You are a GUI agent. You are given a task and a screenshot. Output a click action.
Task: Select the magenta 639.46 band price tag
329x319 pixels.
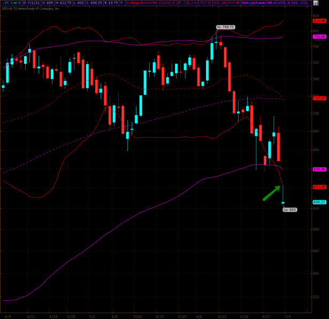319,169
